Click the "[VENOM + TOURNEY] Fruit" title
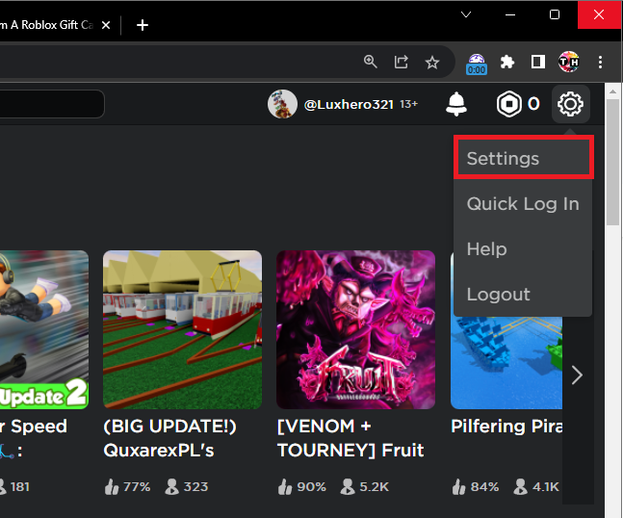The image size is (623, 518). pos(350,438)
